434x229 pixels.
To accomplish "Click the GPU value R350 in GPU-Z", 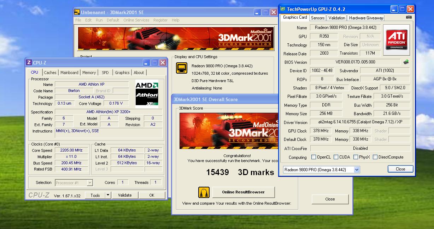I will coord(323,36).
